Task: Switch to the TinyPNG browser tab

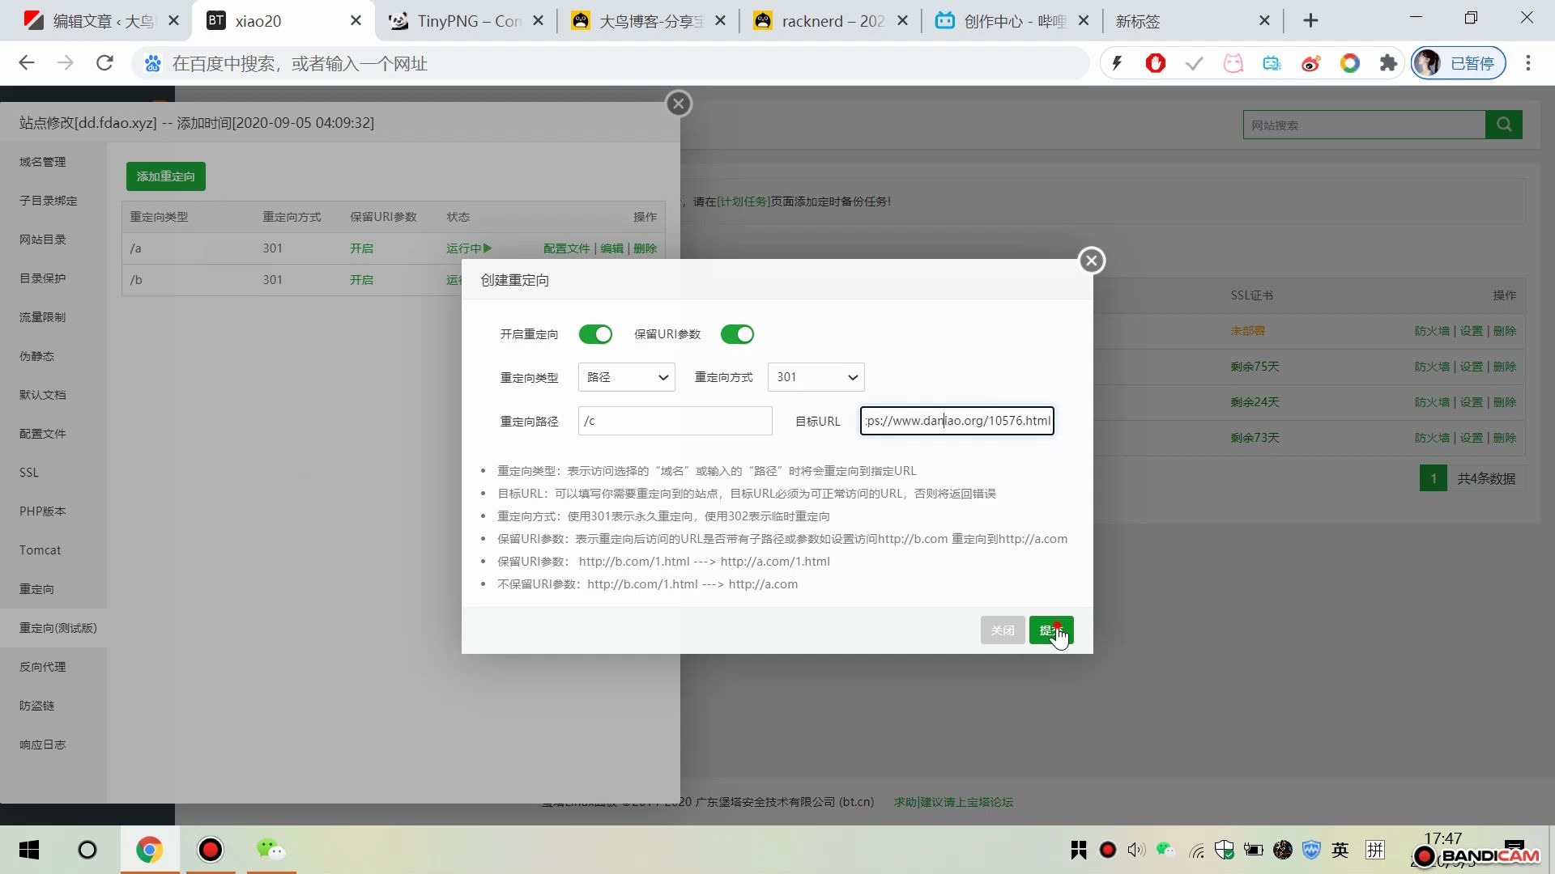Action: pos(468,21)
